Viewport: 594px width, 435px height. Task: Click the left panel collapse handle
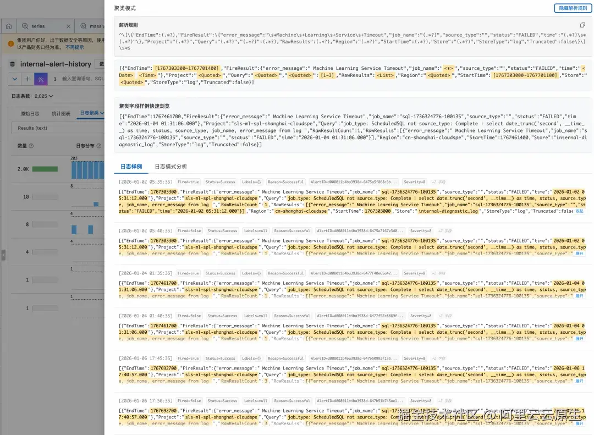3,255
